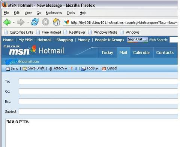Click inside the To: recipient field
180x147 pixels.
click(x=98, y=81)
